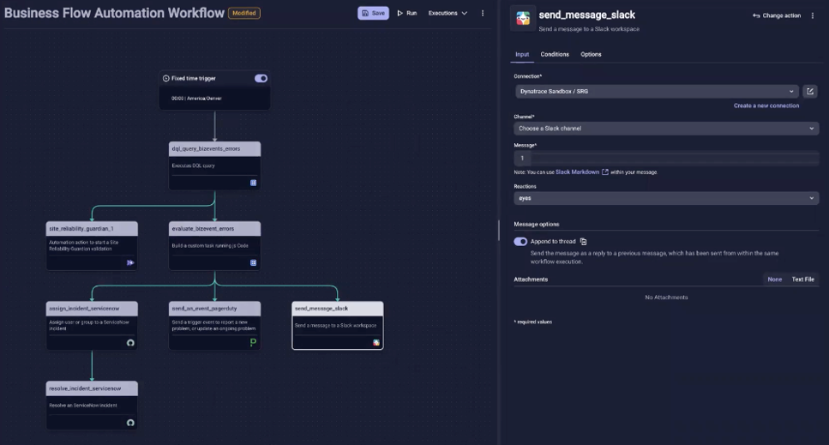Toggle the Fixed time trigger switch
829x445 pixels.
tap(261, 78)
